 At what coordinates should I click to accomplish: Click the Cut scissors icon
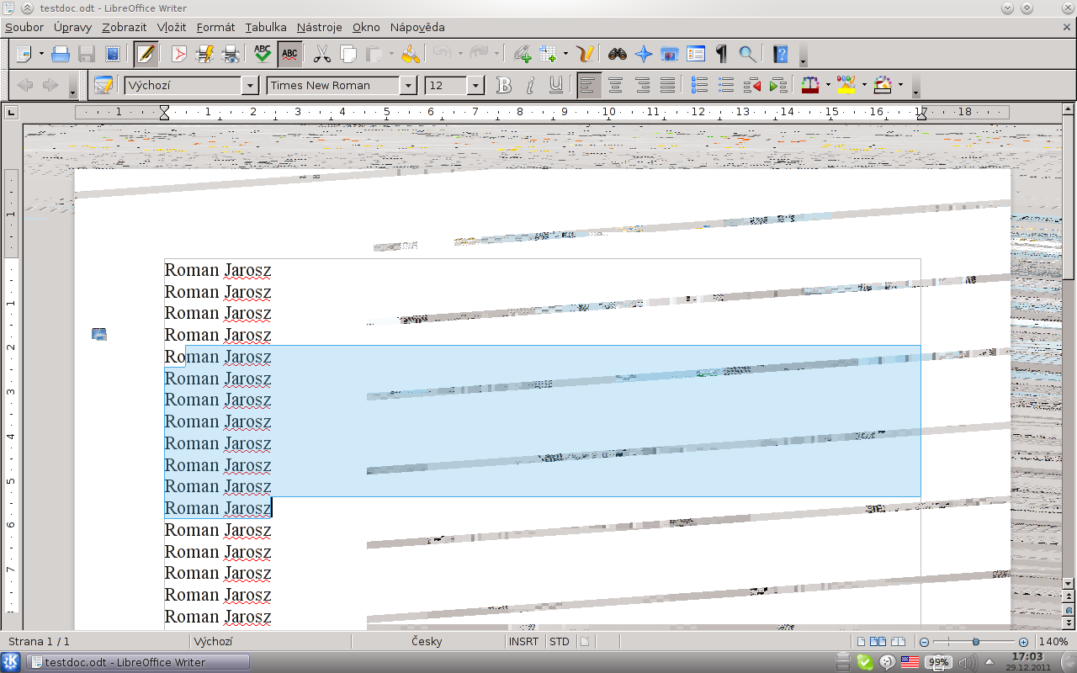coord(321,55)
